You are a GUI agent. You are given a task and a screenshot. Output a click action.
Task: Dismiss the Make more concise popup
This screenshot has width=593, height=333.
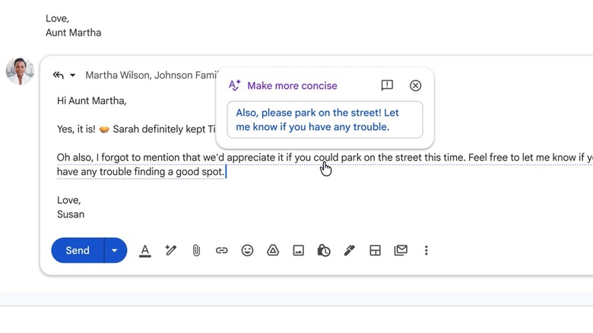[x=415, y=86]
